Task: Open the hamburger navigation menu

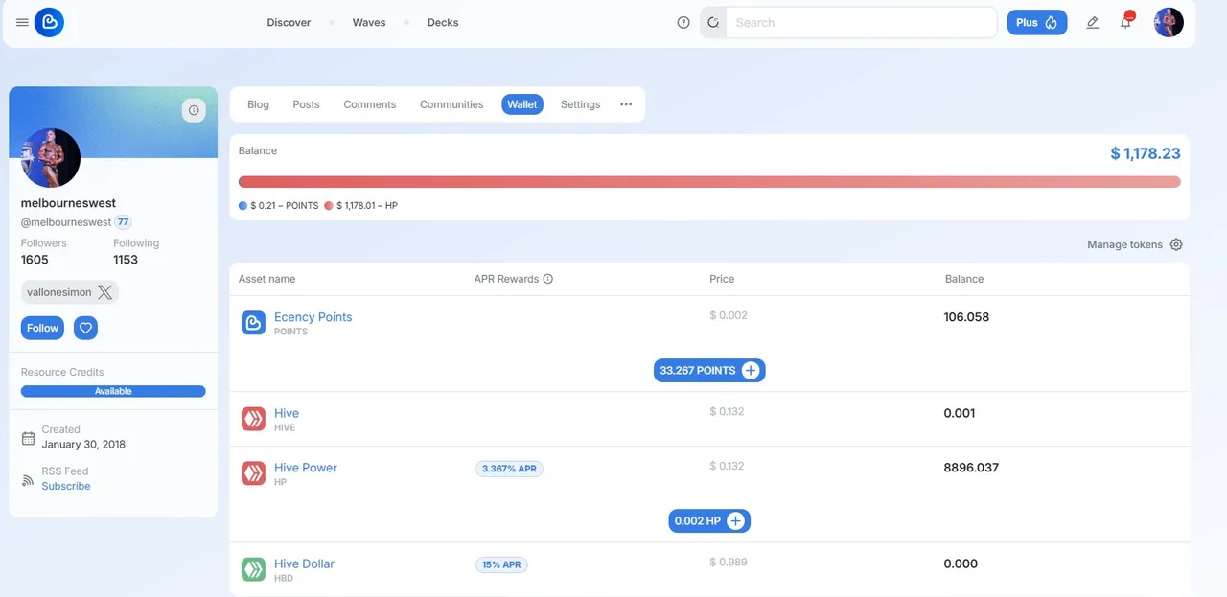Action: click(x=22, y=23)
